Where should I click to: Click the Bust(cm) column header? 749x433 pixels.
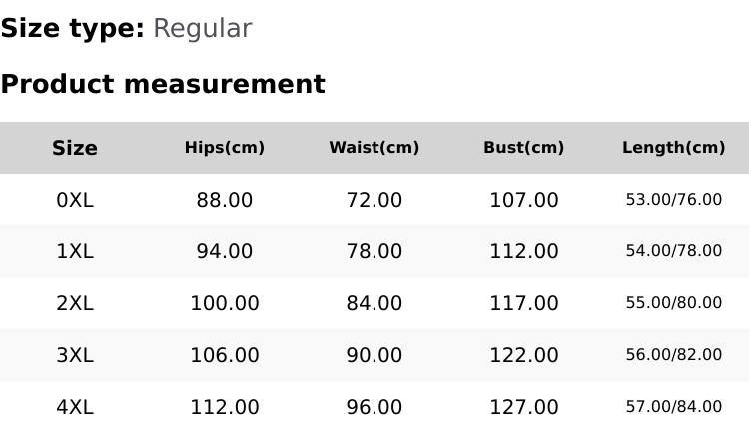[x=524, y=148]
